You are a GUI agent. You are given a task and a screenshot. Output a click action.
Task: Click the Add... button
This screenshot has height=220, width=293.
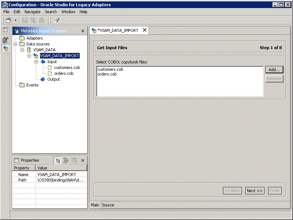[x=274, y=70]
